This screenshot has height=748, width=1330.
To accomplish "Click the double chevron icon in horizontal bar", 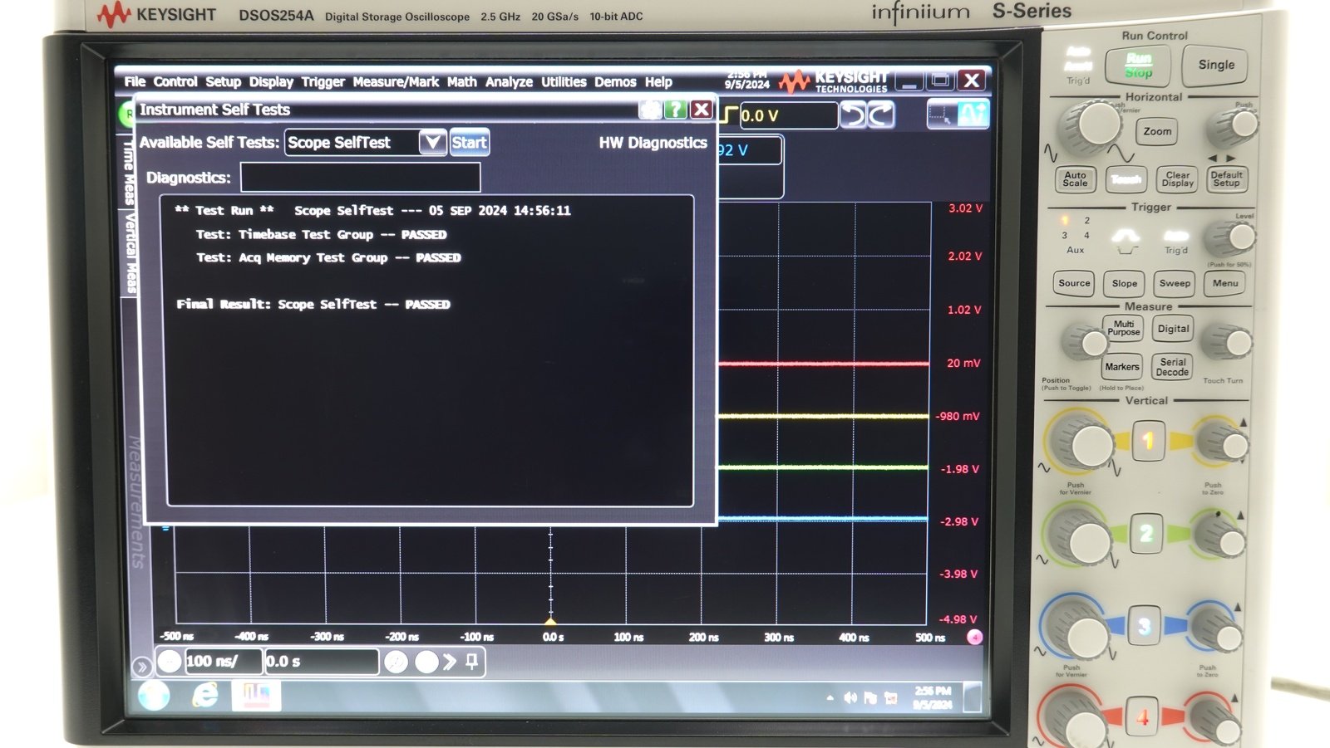I will point(450,662).
